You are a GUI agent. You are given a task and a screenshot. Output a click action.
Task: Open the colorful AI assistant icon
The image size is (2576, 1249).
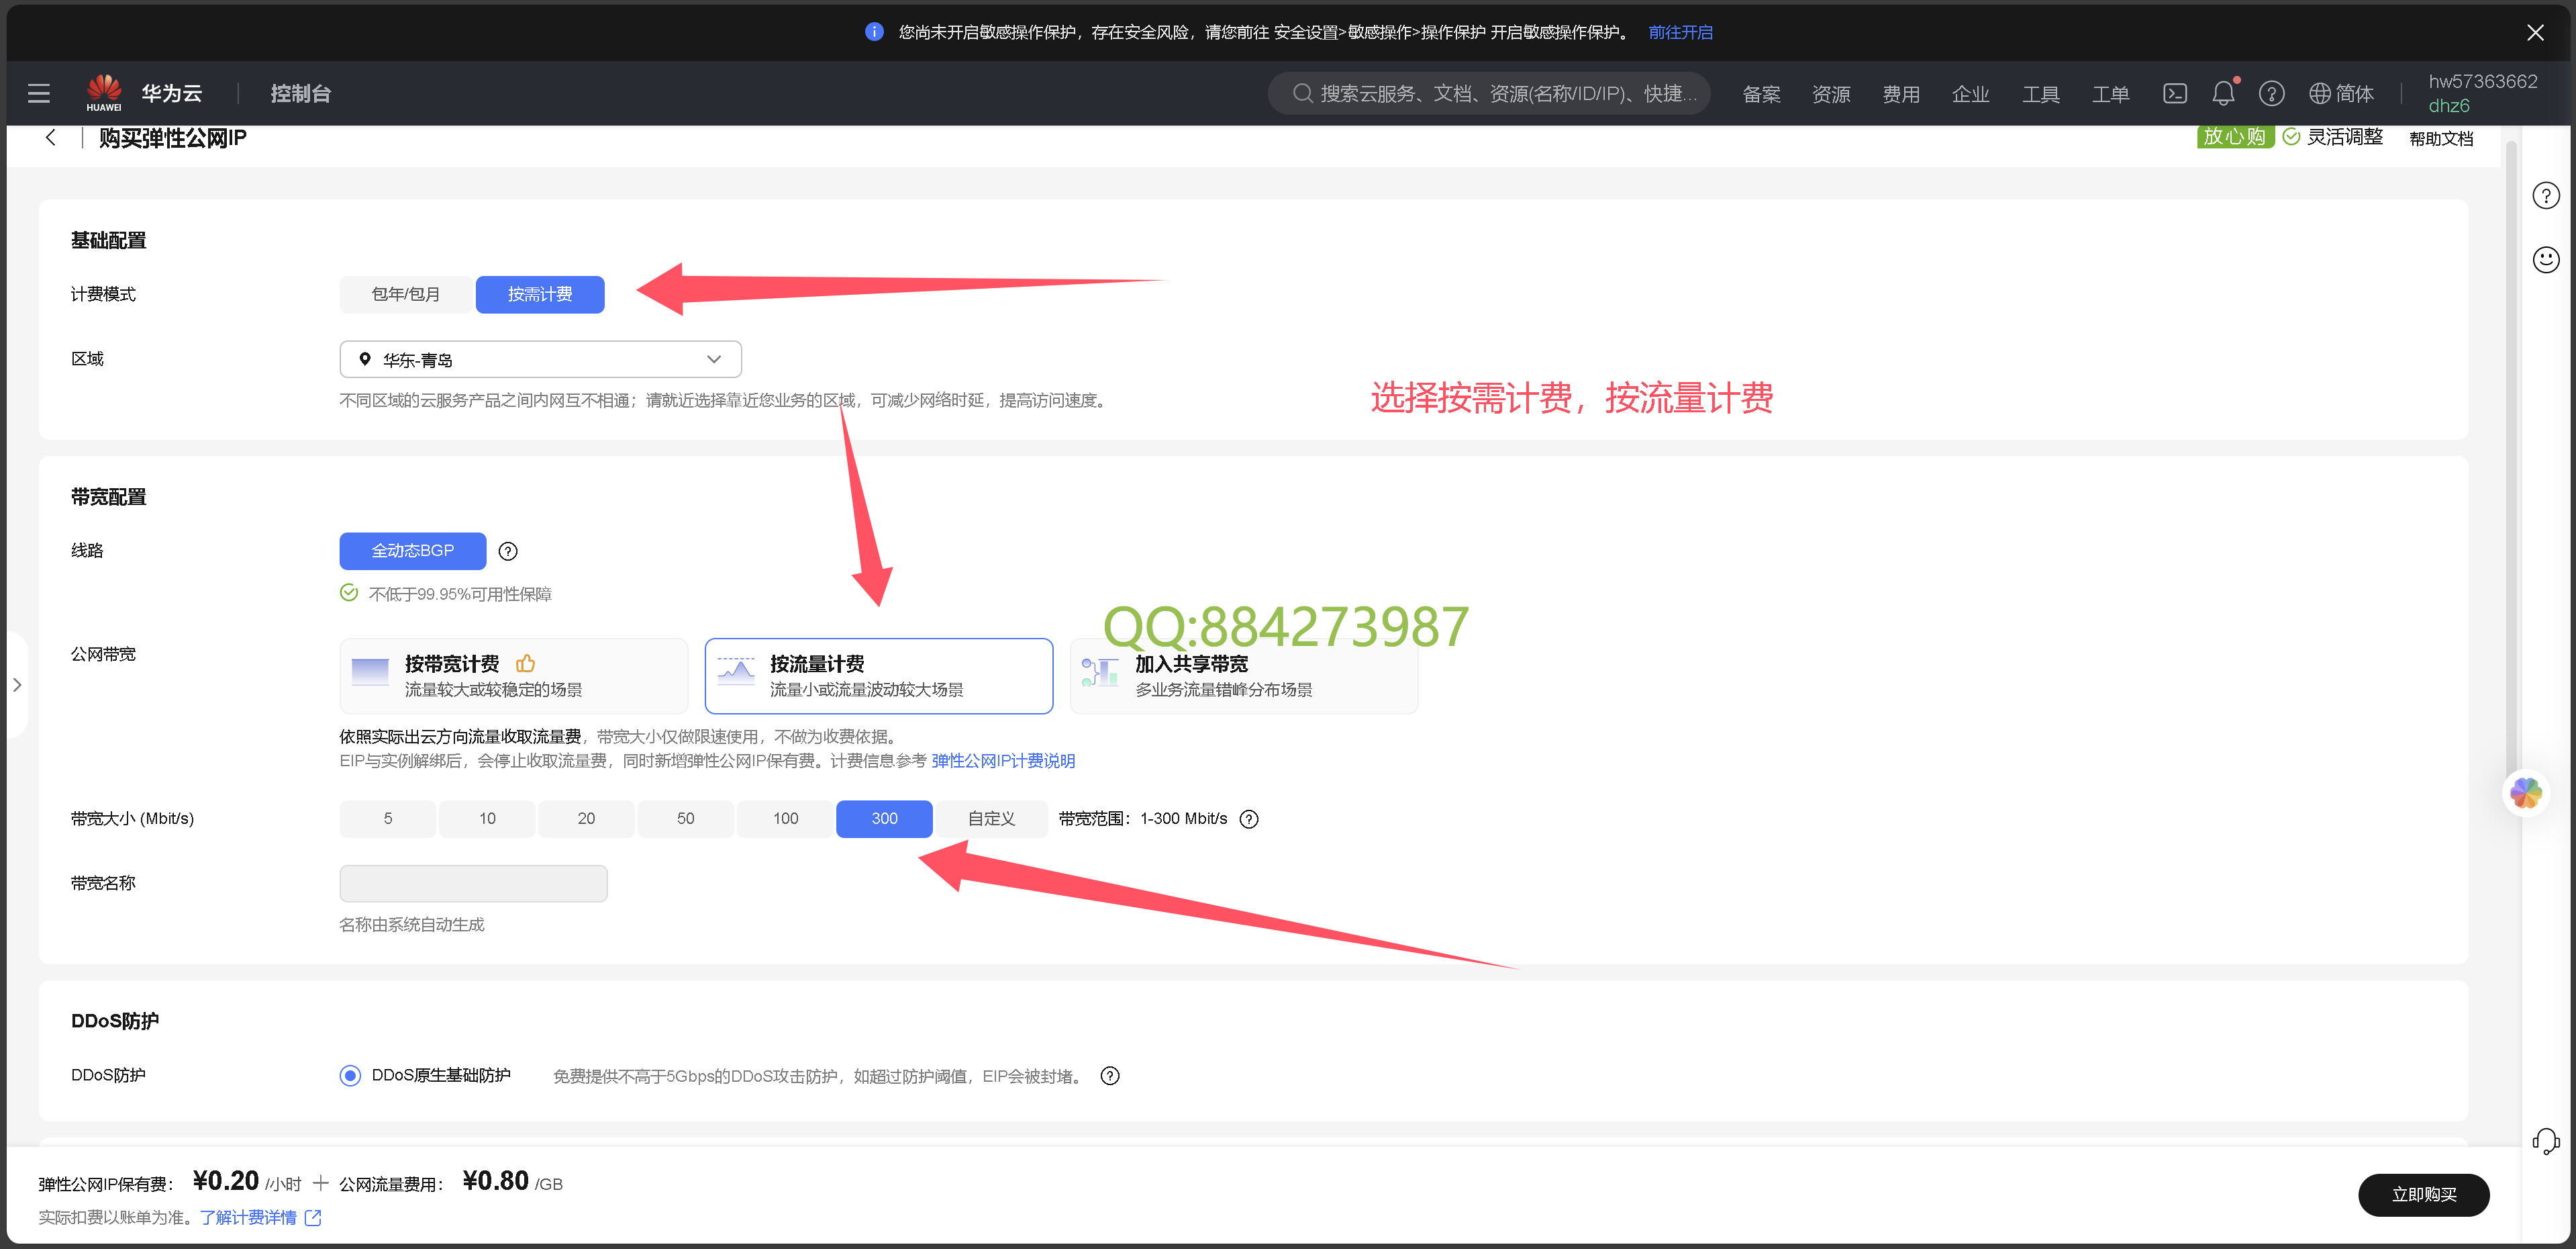2526,794
